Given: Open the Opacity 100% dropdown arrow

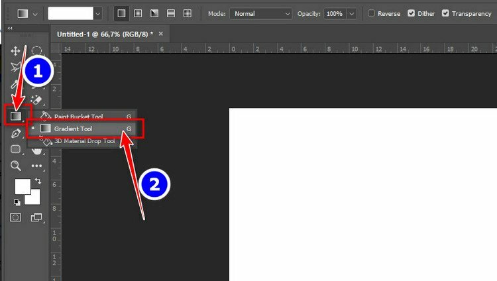Looking at the screenshot, I should pos(351,13).
